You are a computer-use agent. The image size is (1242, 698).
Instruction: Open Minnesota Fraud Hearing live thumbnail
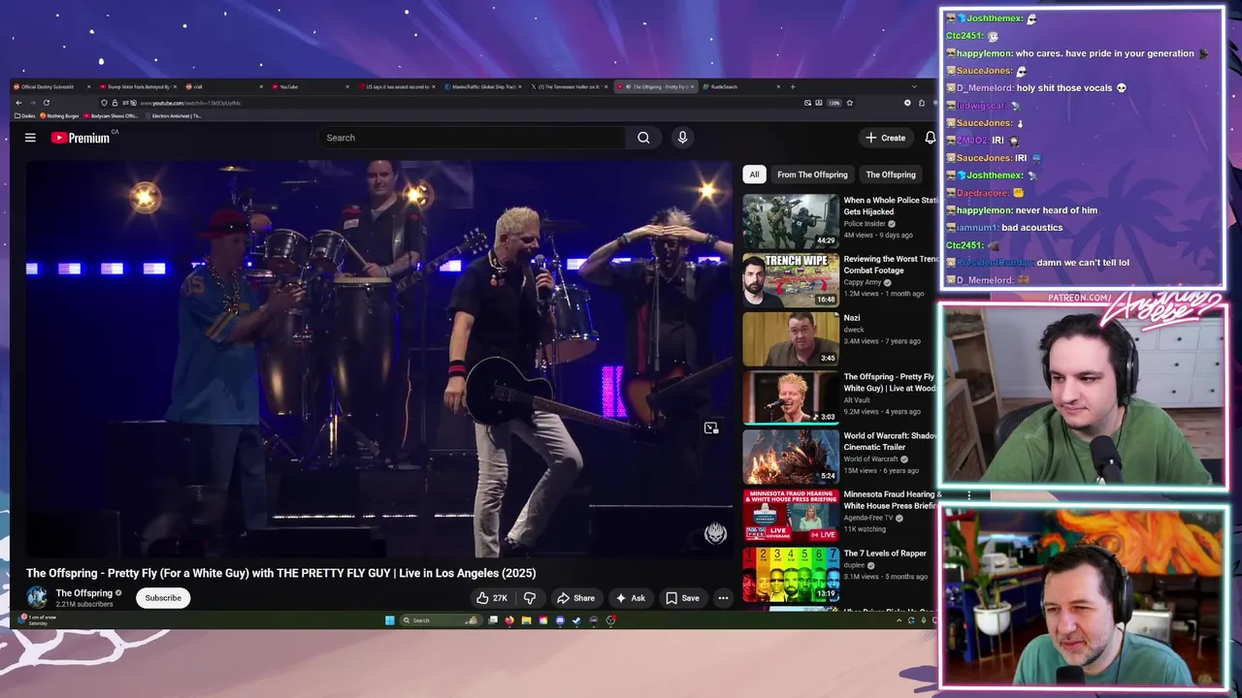click(791, 516)
